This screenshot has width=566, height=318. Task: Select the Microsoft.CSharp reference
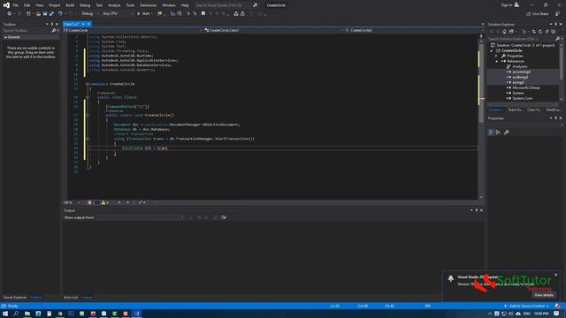(526, 87)
